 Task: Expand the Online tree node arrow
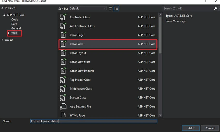[2, 40]
